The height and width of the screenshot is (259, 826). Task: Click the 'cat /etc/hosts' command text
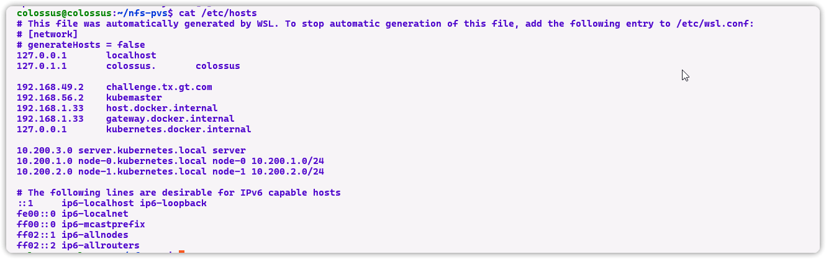[x=217, y=13]
